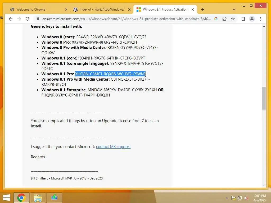
Task: Open File Explorer from the taskbar
Action: 38,197
